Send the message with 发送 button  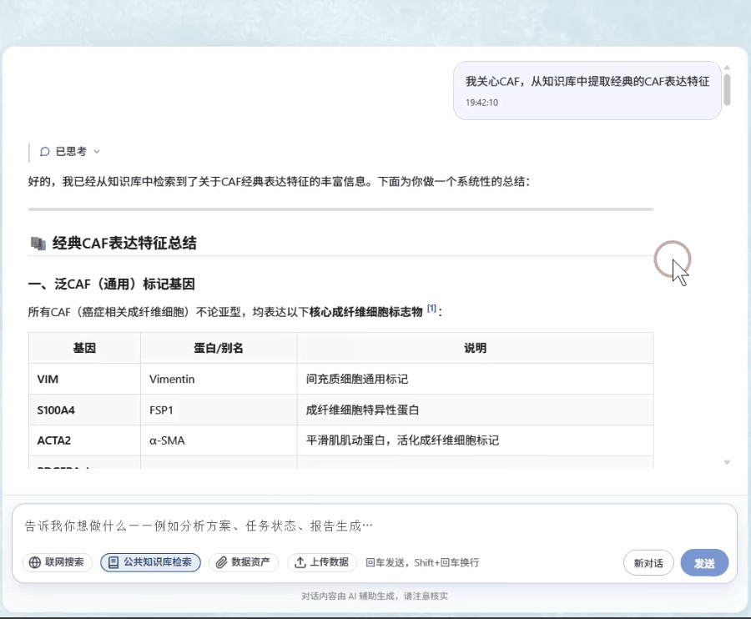(x=704, y=563)
